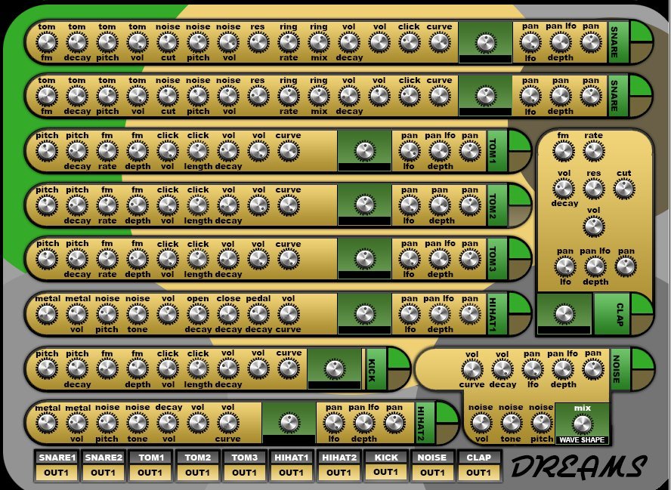Select the HIHAT1 label at the bottom
Viewport: 671px width, 490px height.
point(292,458)
